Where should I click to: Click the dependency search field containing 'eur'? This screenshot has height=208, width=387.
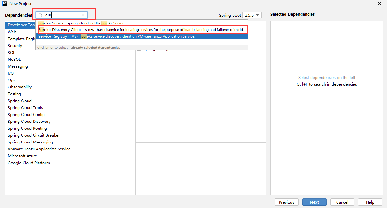pos(62,15)
